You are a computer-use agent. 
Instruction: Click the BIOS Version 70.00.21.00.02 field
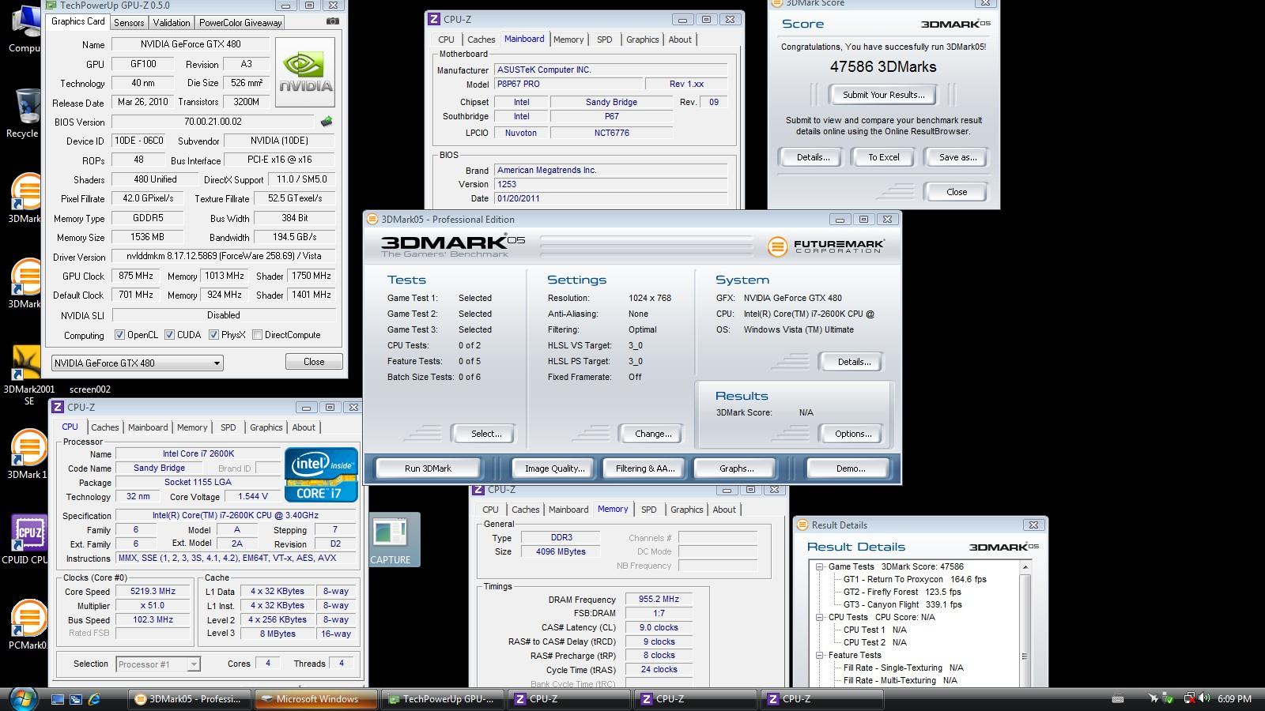[x=213, y=122]
